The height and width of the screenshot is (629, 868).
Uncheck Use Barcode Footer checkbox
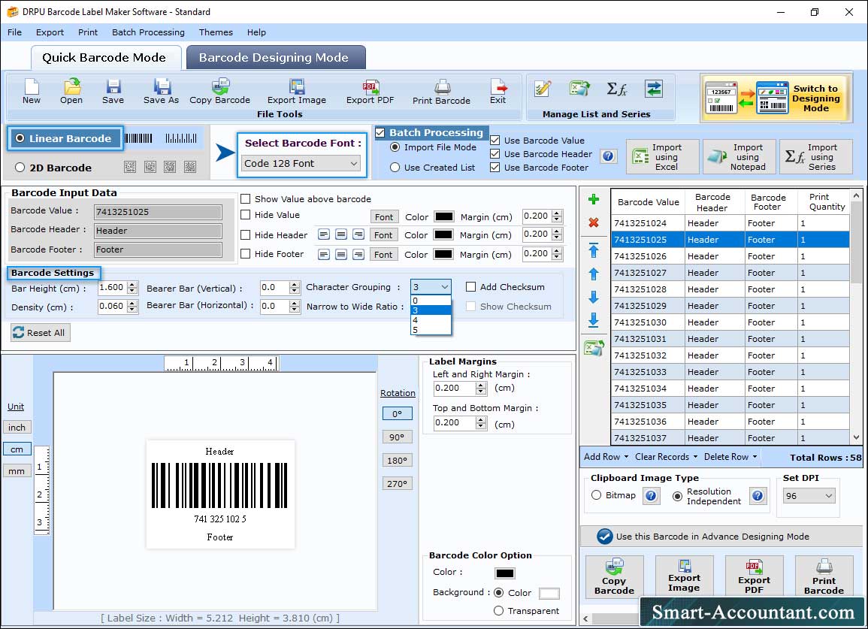coord(495,168)
